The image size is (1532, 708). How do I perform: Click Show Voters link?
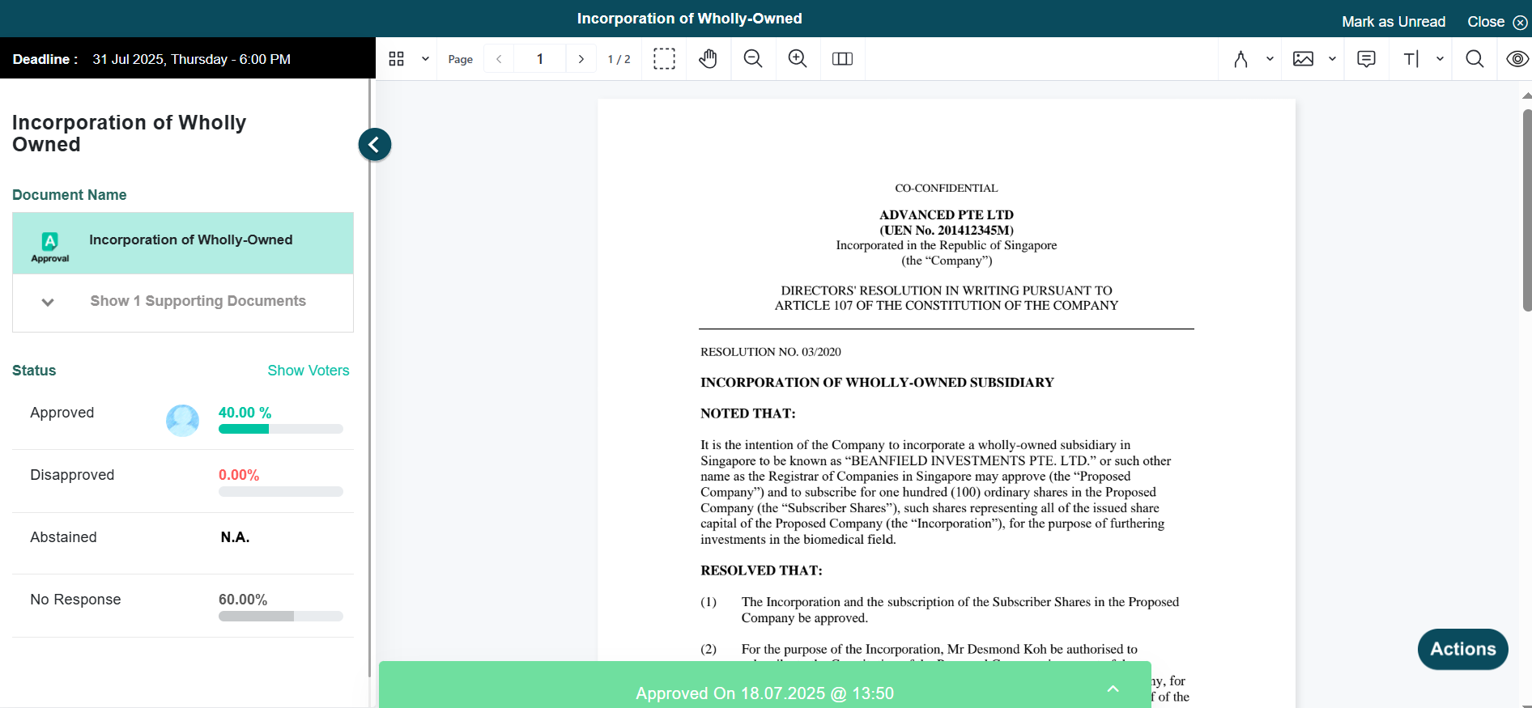[309, 371]
